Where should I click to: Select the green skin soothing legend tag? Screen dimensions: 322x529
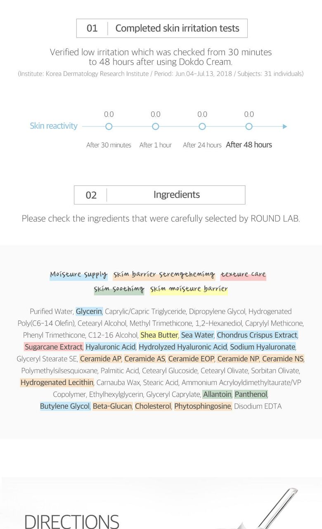[x=119, y=289]
